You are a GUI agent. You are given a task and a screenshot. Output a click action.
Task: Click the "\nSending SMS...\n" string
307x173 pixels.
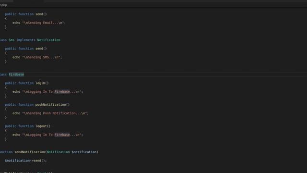[x=42, y=57]
